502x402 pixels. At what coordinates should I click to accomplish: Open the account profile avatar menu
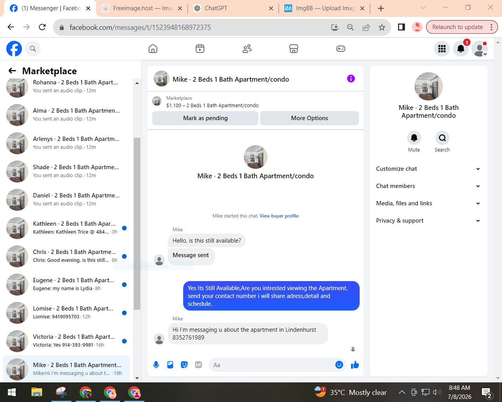(x=480, y=49)
